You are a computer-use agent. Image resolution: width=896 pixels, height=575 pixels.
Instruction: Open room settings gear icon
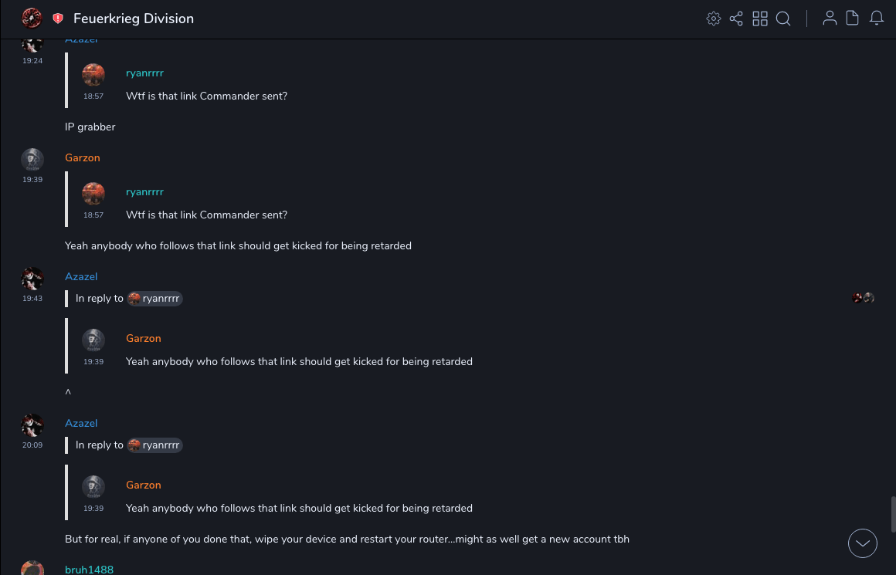pos(714,19)
